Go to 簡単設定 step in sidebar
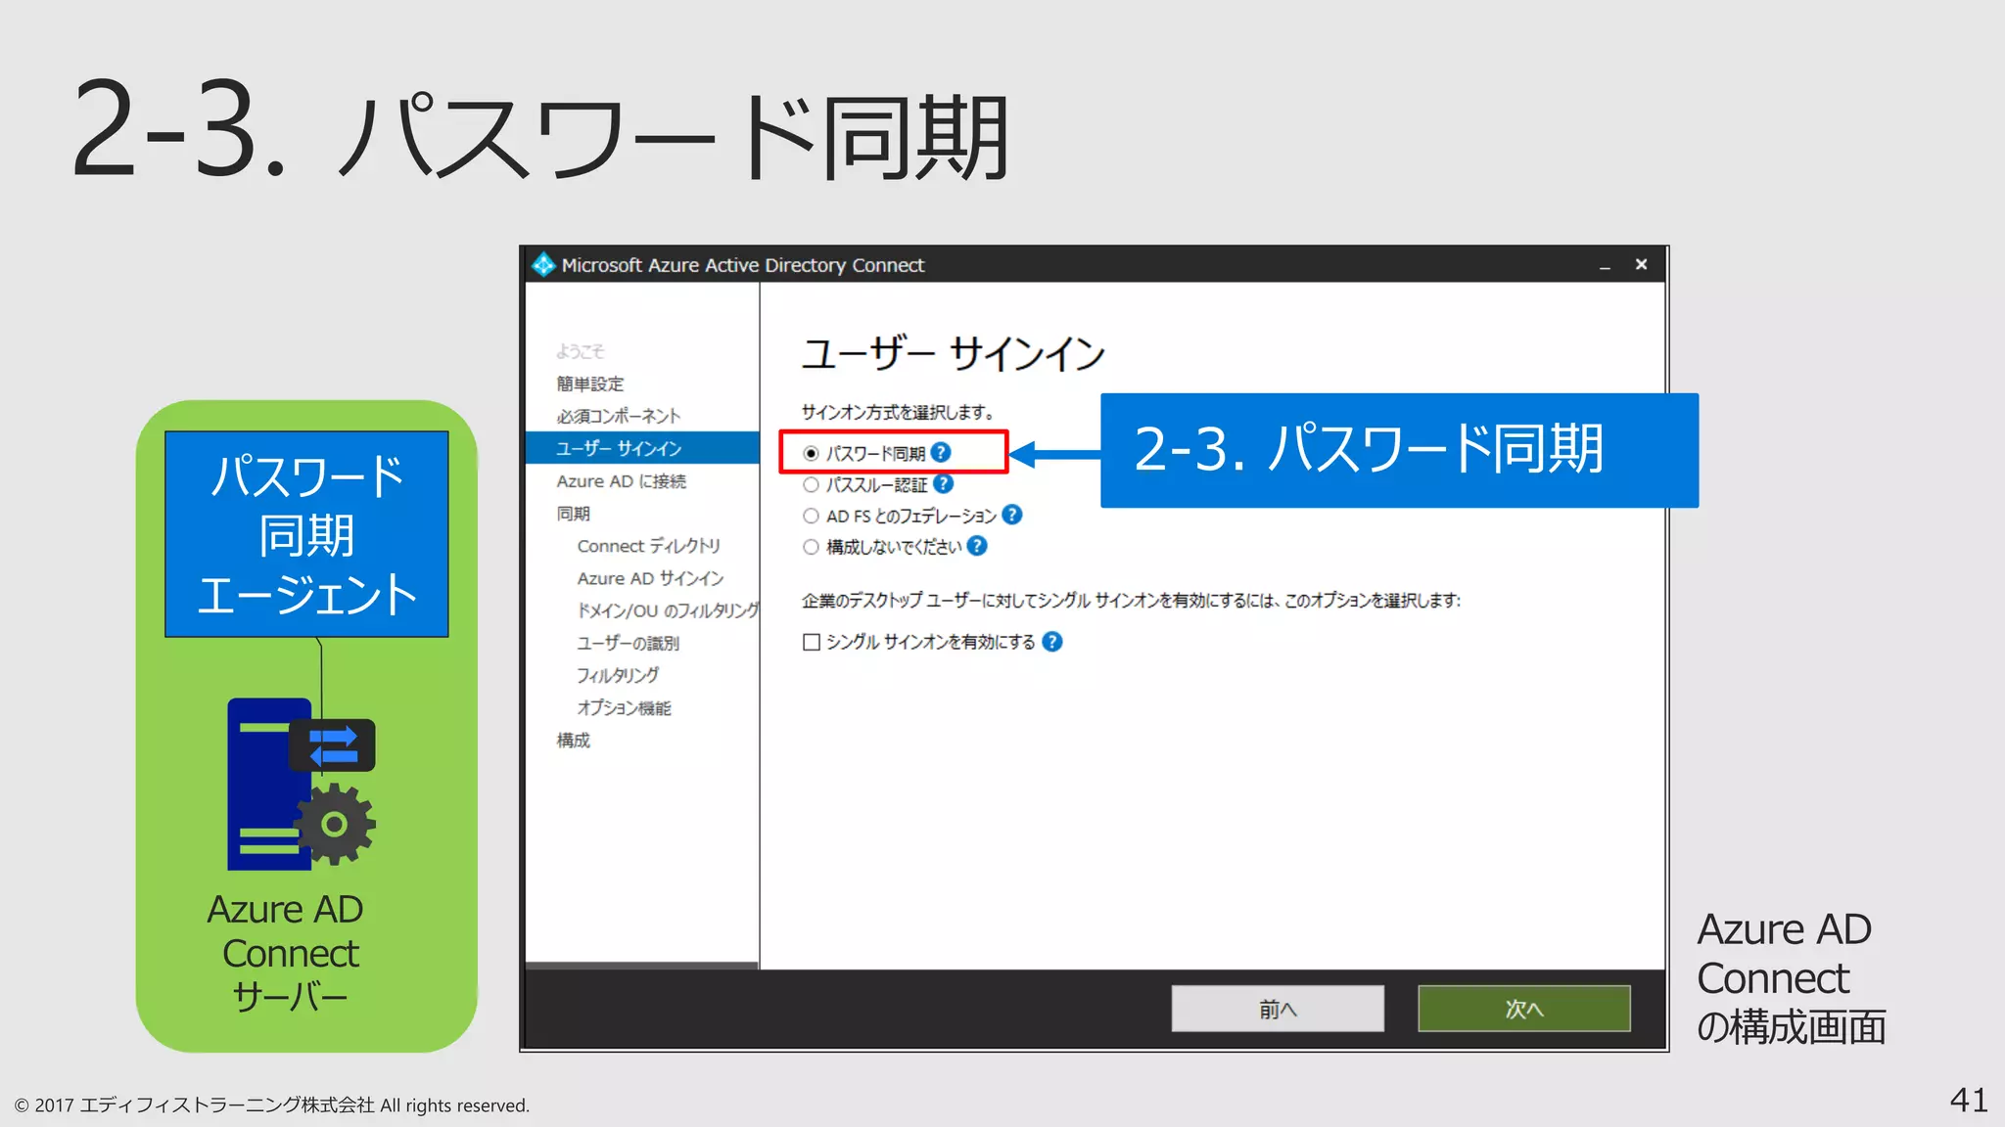 (x=590, y=383)
